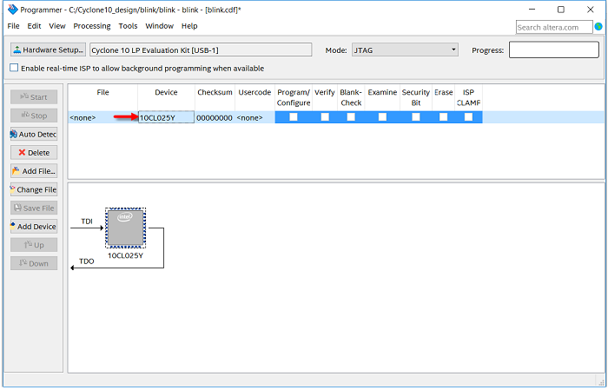Tick the Verify checkbox for 10CL025Y
The image size is (608, 390).
325,117
